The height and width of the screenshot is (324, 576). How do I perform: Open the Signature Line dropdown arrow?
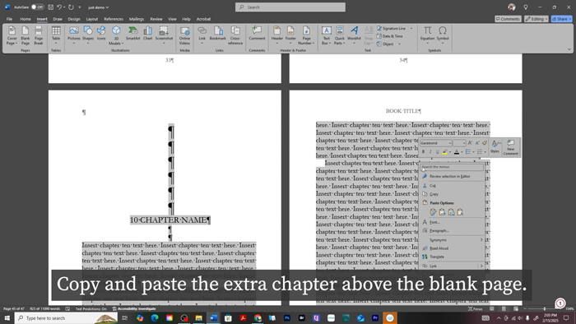tap(411, 28)
